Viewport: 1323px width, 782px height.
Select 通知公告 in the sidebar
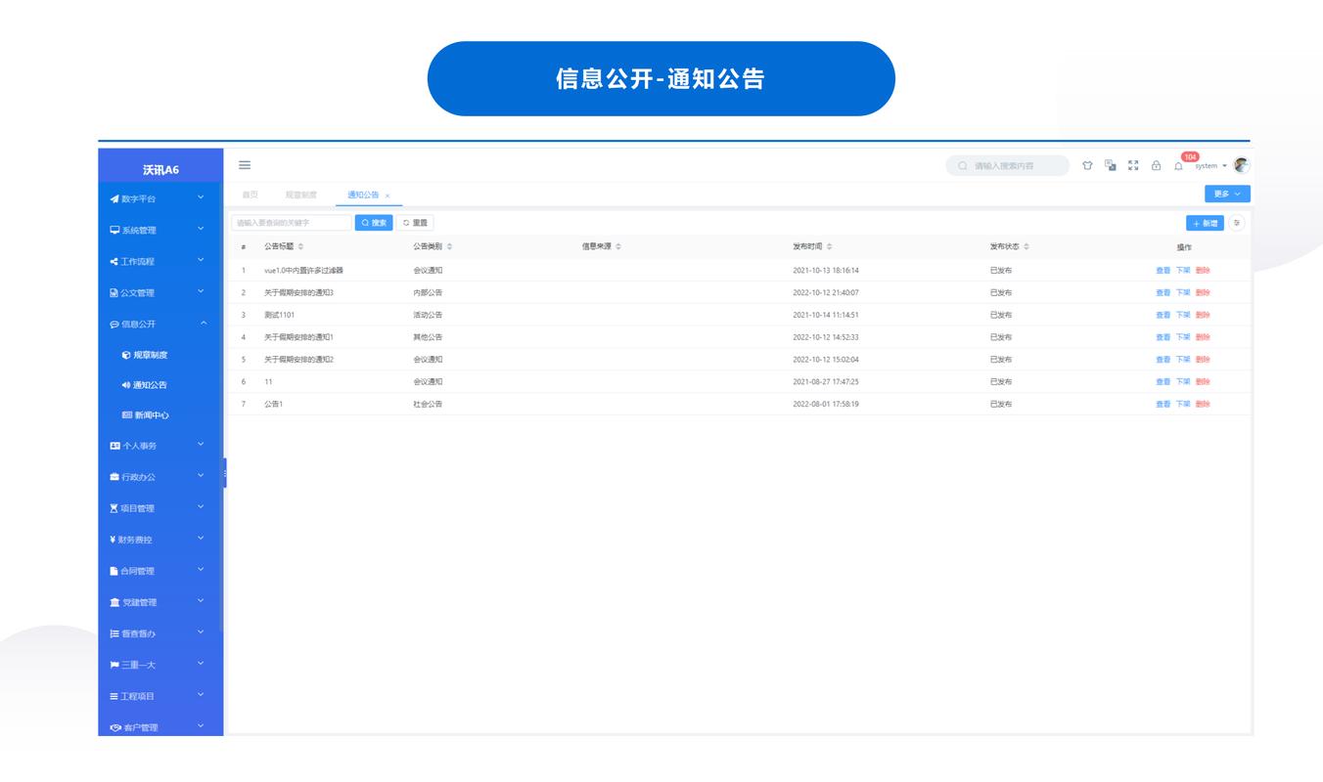point(160,385)
